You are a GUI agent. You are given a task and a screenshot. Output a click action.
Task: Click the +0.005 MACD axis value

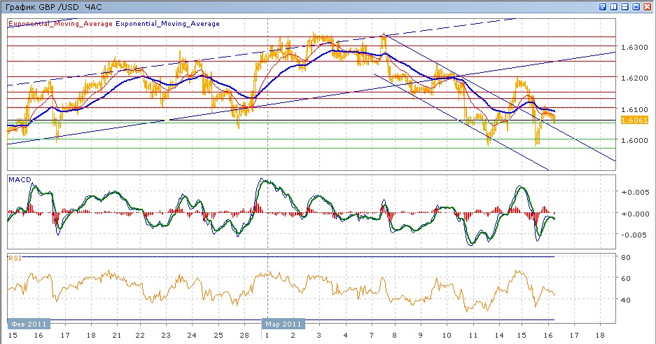tap(635, 193)
